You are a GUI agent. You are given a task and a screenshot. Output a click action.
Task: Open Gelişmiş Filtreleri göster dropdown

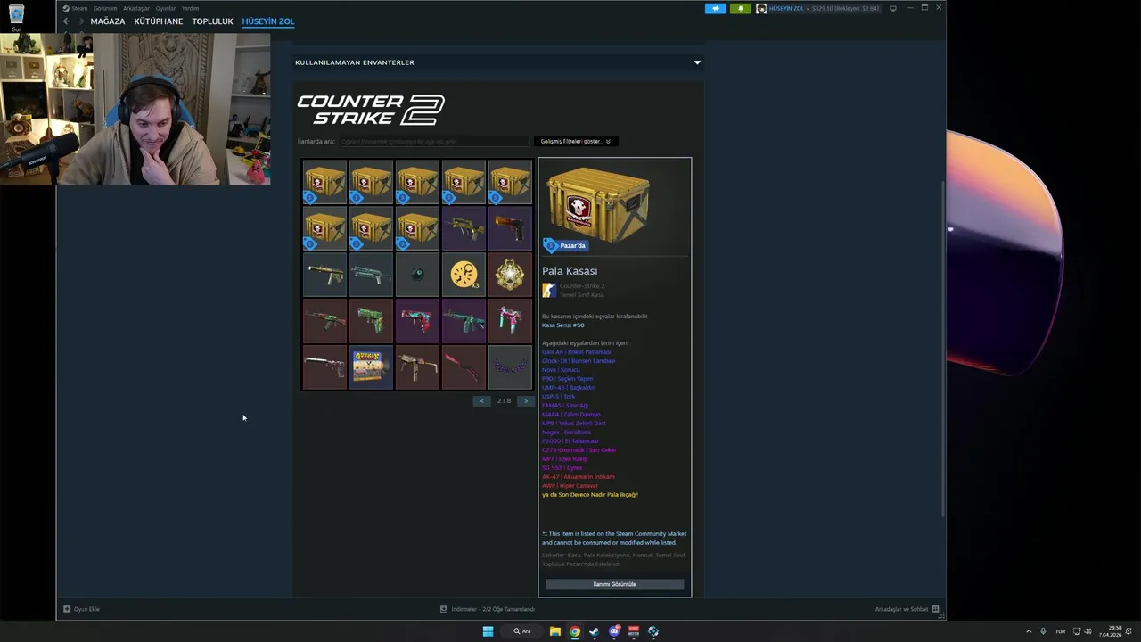576,141
